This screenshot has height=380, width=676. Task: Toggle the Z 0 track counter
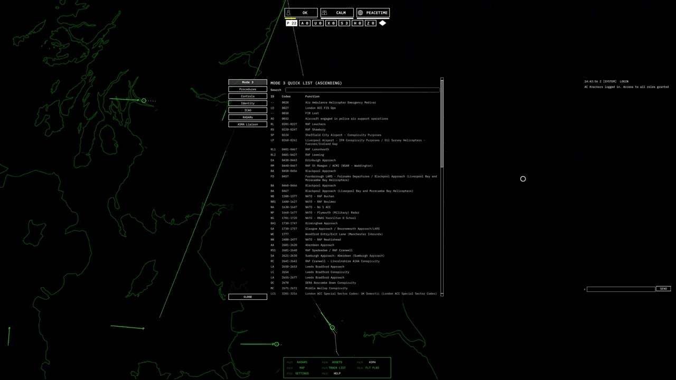point(371,23)
